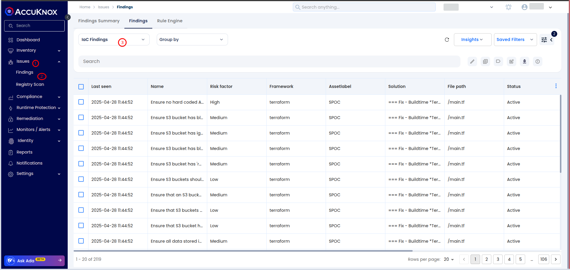Viewport: 570px width, 270px height.
Task: Open Findings under Issues in sidebar
Action: click(x=25, y=72)
